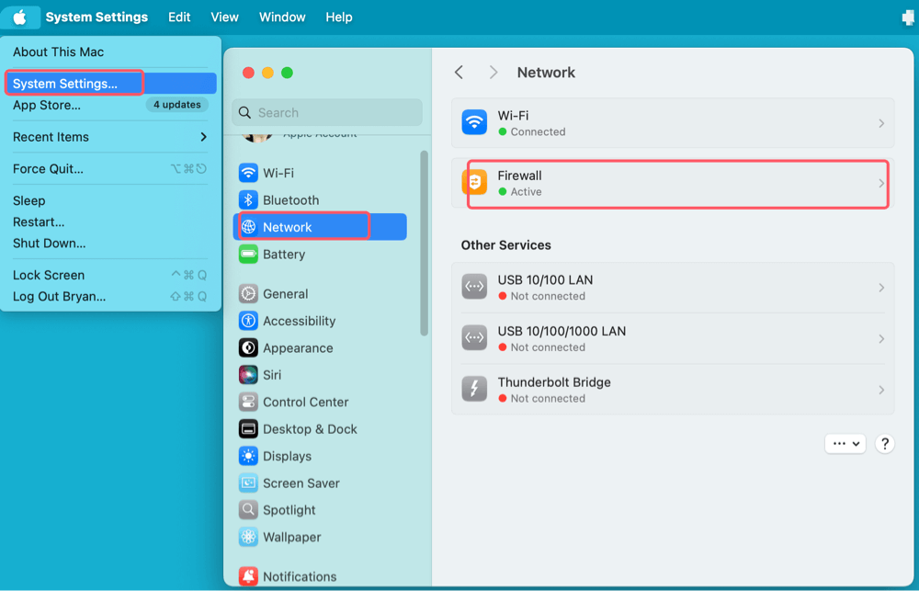
Task: Expand the USB 10/100 LAN details chevron
Action: click(879, 286)
